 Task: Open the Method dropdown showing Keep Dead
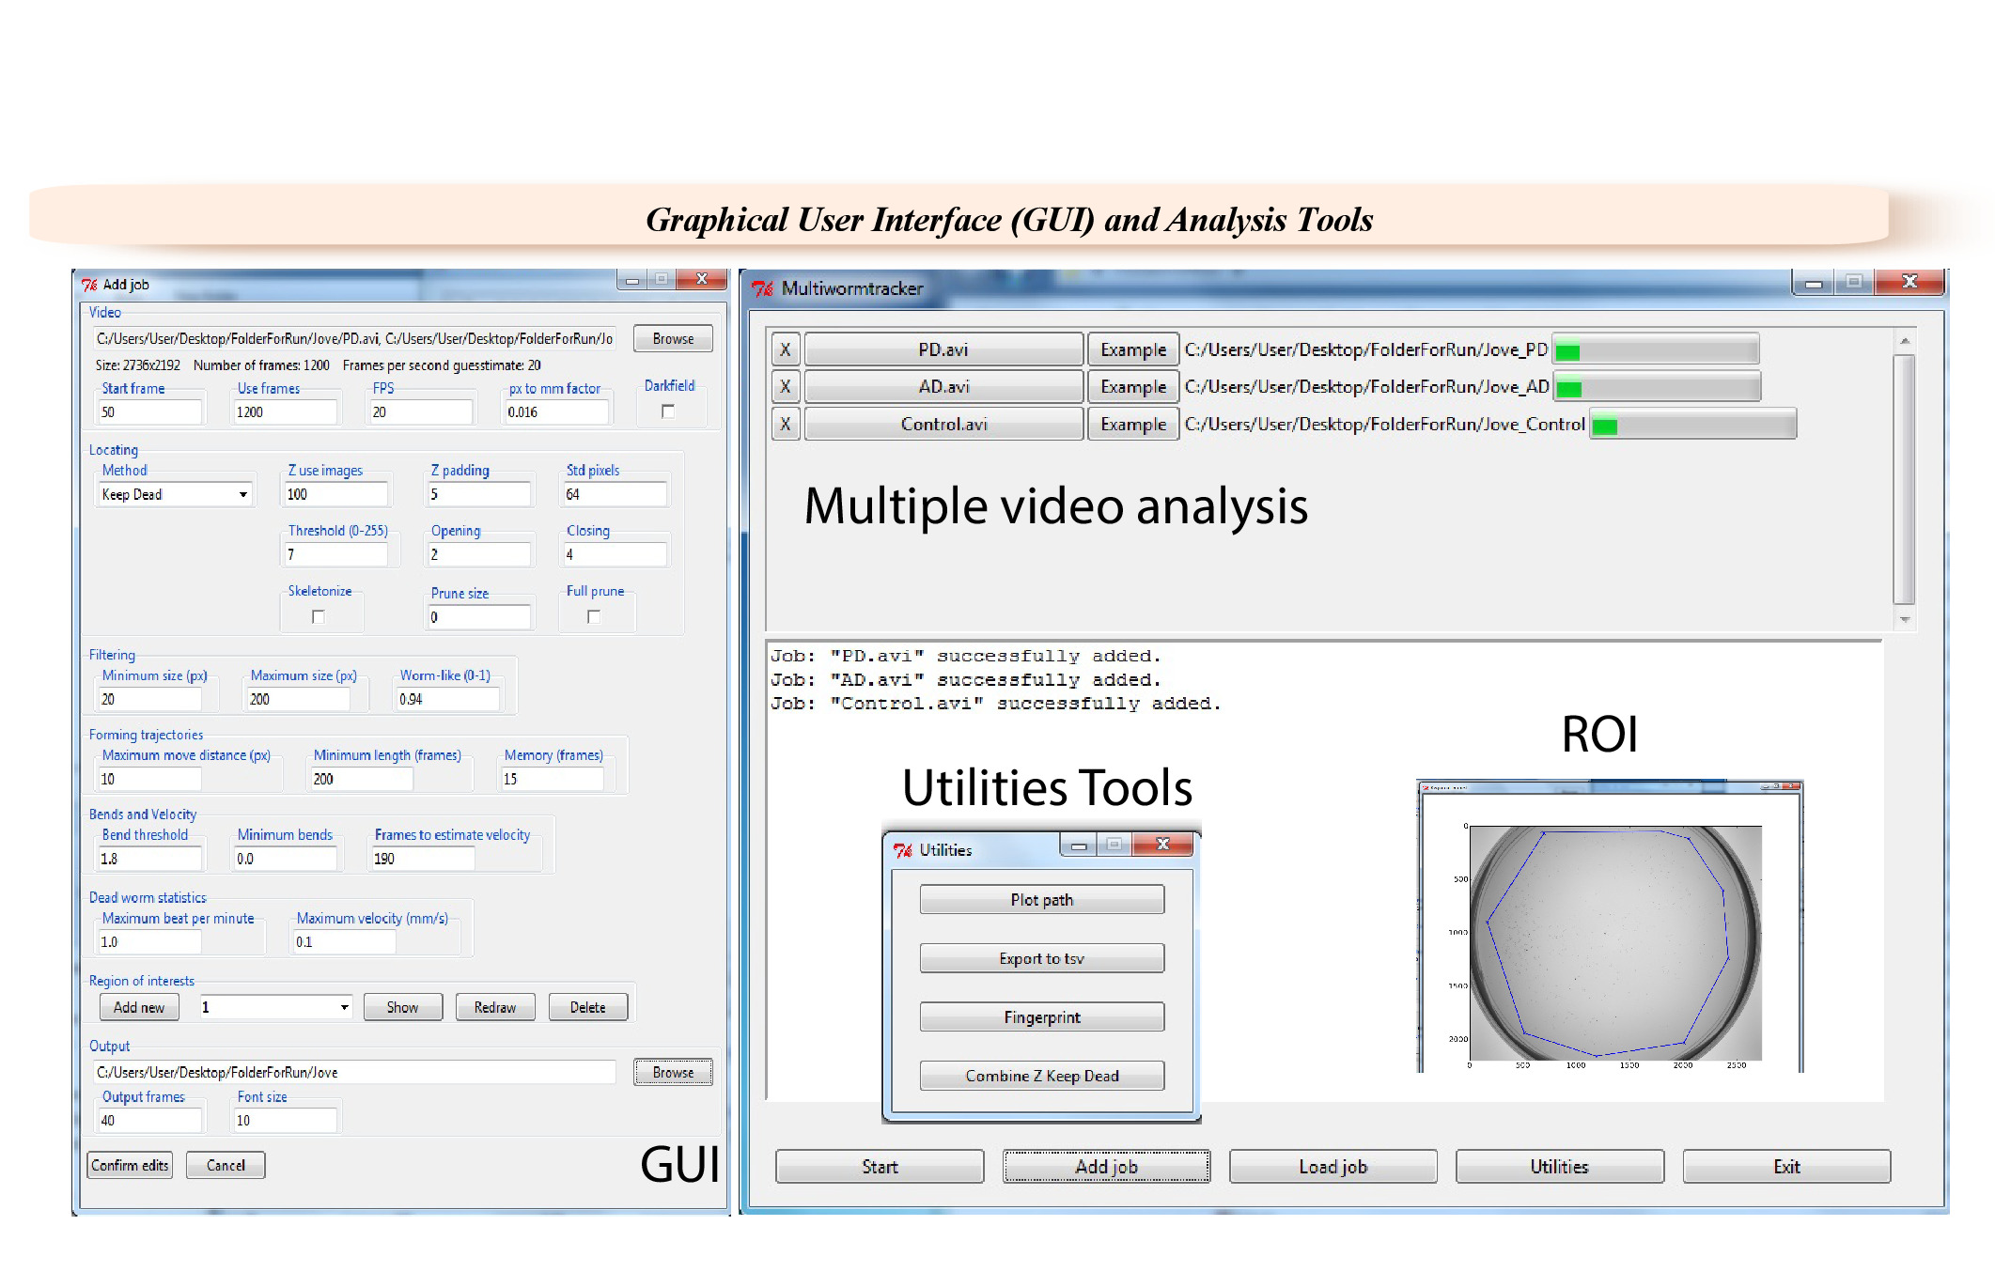[242, 494]
